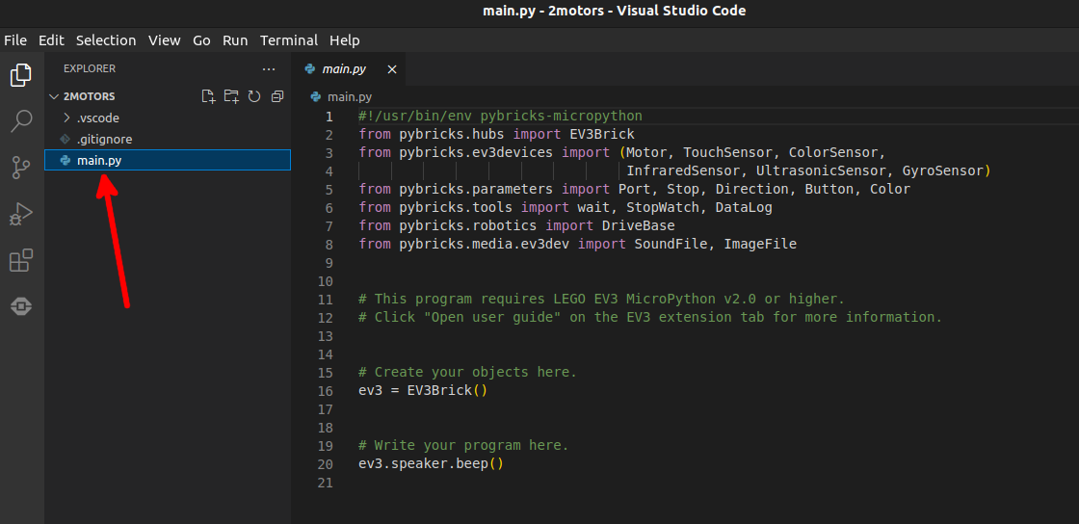
Task: Collapse the 2MOTORS project section
Action: tap(89, 96)
